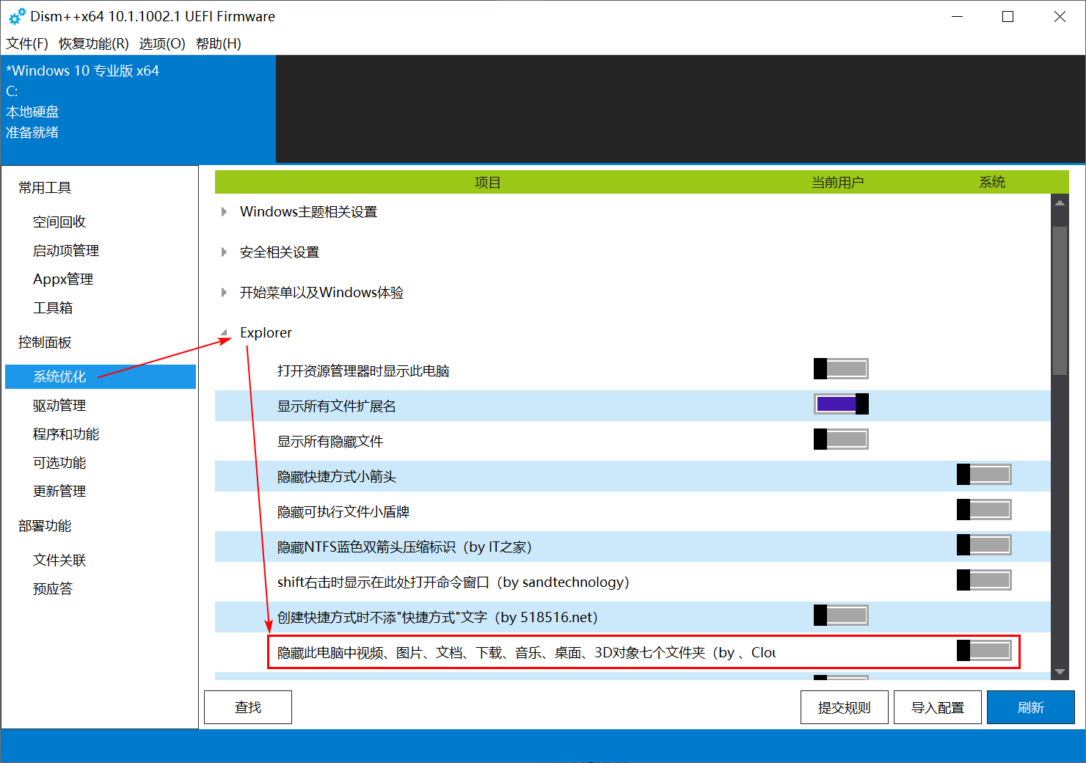Select 空间回收 in the sidebar

click(x=59, y=222)
